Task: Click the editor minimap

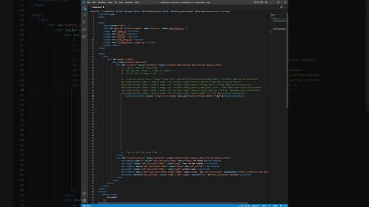Action: coord(278,24)
